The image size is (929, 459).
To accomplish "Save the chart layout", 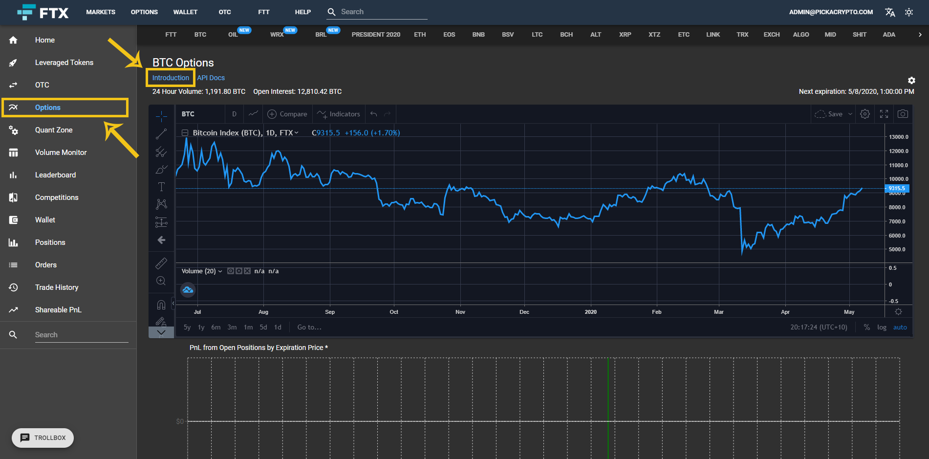I will pos(829,114).
